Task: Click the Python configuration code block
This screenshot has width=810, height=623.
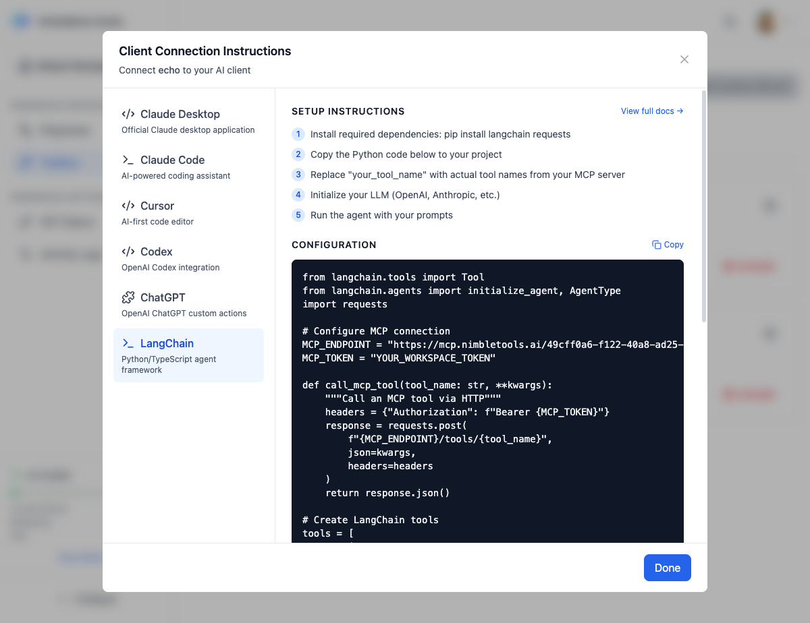Action: [x=487, y=401]
